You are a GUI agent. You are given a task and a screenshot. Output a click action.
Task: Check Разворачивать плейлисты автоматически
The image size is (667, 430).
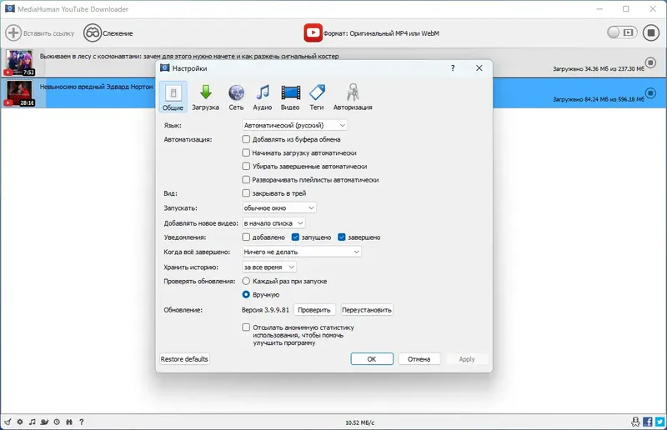coord(246,179)
